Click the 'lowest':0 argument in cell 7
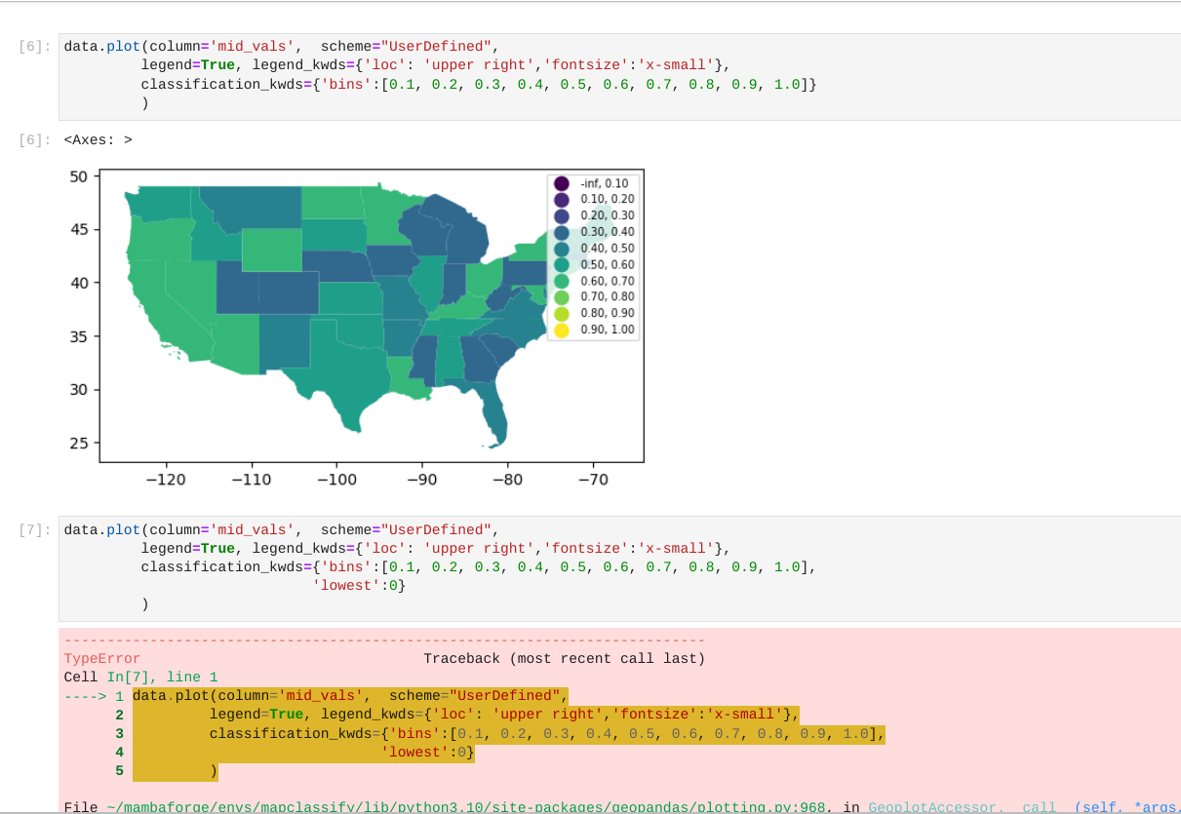Image resolution: width=1181 pixels, height=814 pixels. point(357,585)
